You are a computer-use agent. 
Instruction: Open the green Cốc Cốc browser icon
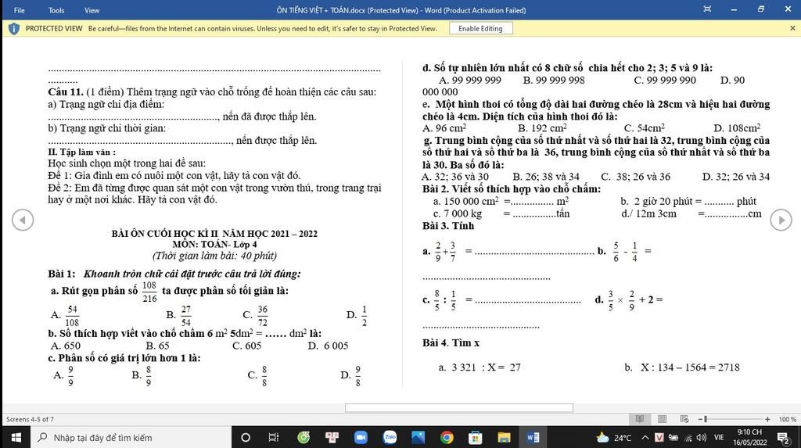point(304,437)
